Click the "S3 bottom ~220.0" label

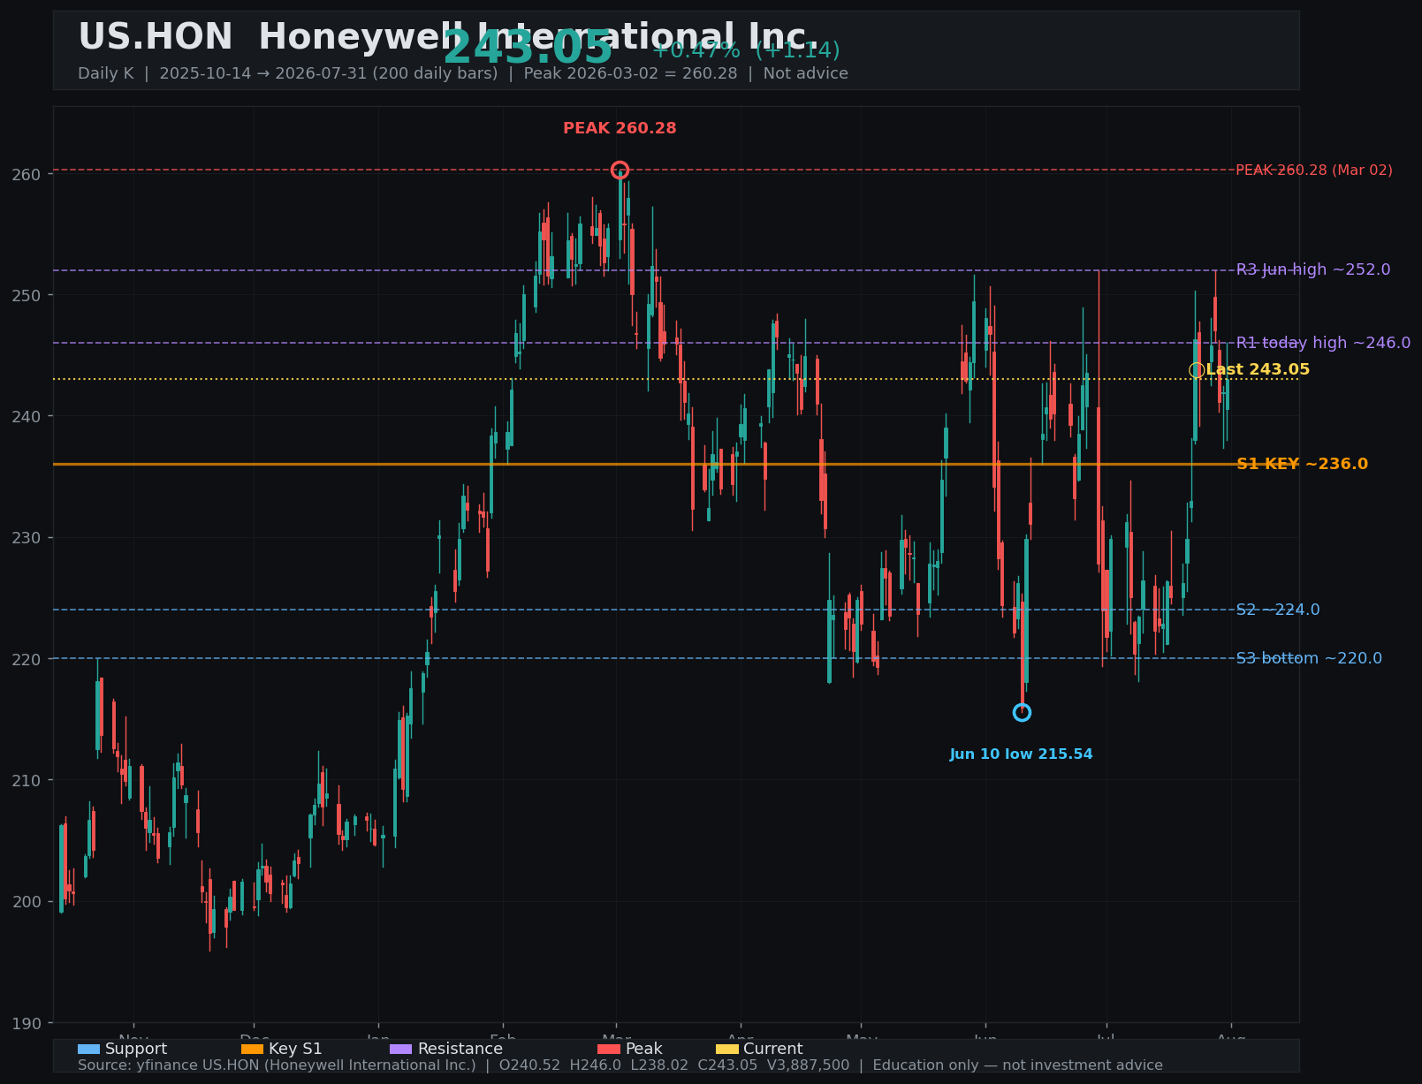pos(1309,658)
